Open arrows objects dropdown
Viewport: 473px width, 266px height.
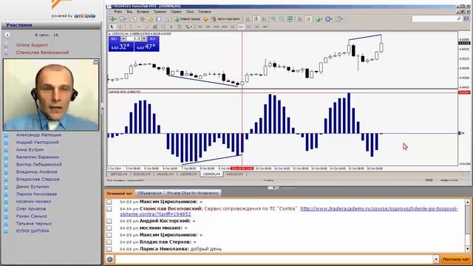pyautogui.click(x=189, y=27)
